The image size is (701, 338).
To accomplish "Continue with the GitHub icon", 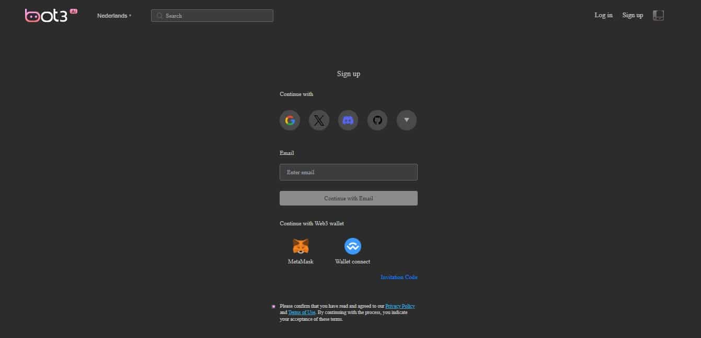I will point(377,120).
